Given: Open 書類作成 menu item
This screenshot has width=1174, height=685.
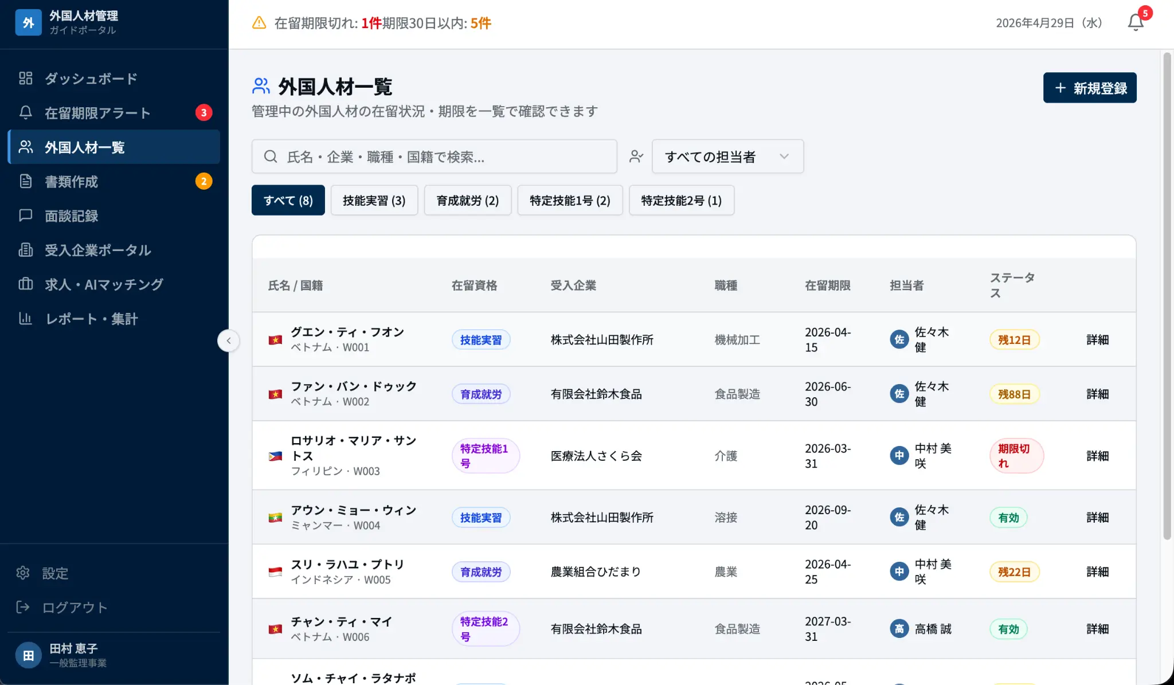Looking at the screenshot, I should point(114,181).
